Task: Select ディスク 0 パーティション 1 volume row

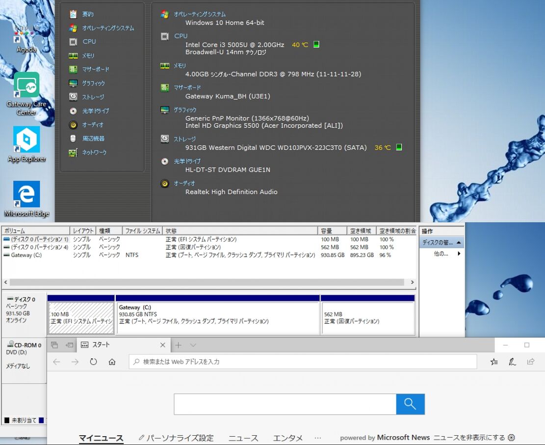Action: pos(208,239)
